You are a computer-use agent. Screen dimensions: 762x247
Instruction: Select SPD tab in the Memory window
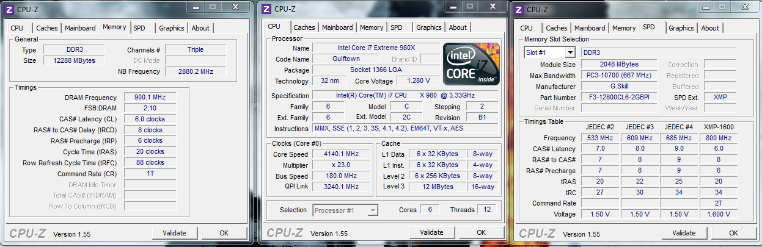(139, 28)
